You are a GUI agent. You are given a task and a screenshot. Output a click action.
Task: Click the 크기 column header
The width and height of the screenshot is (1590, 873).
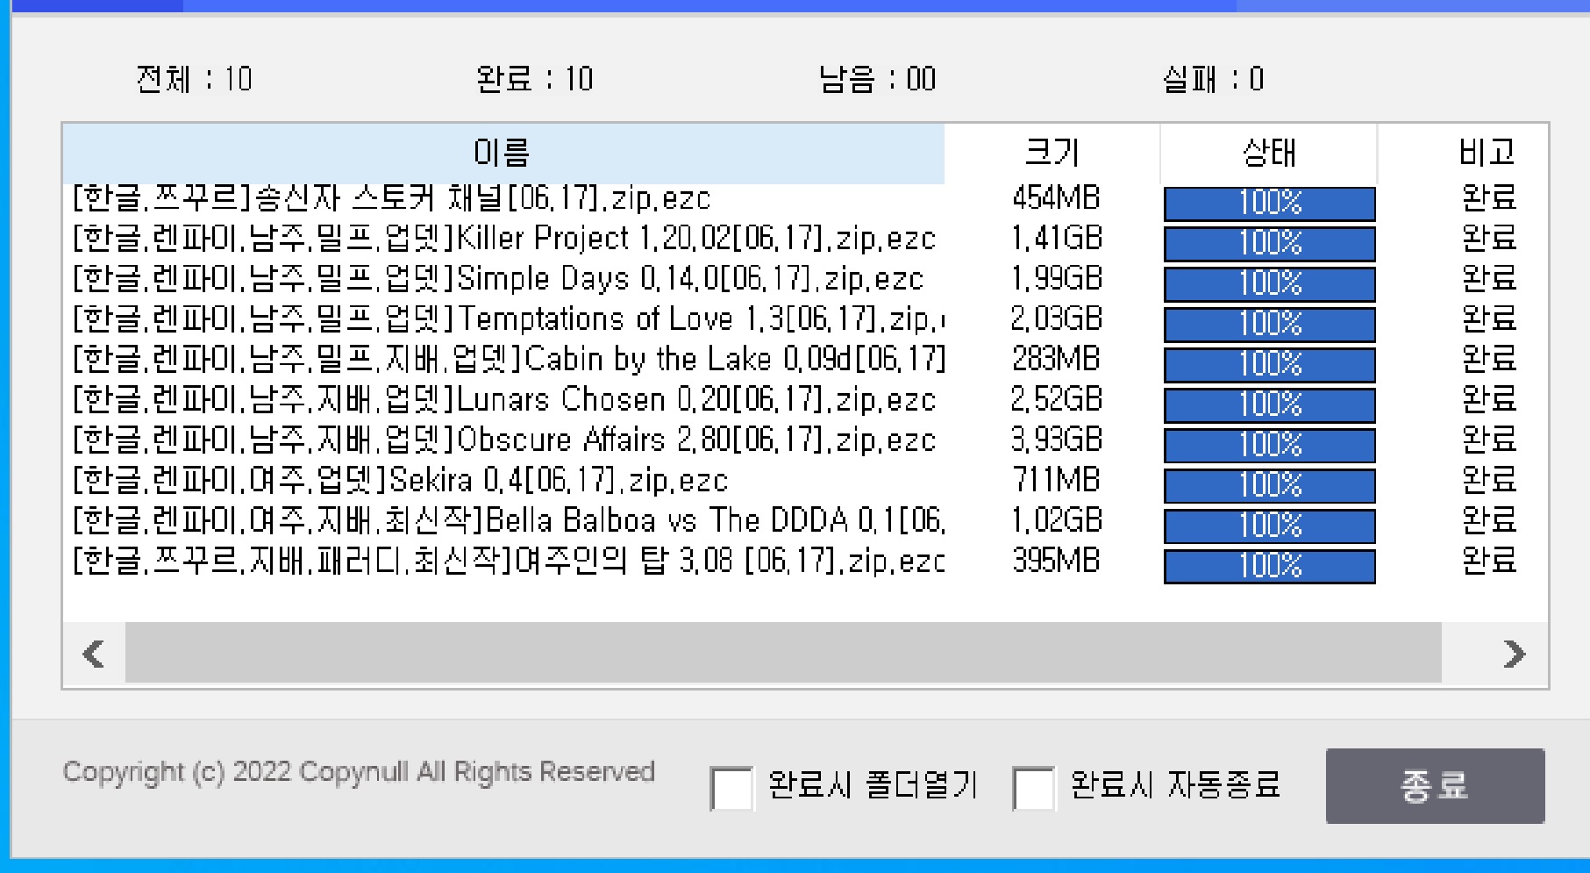[x=1052, y=153]
